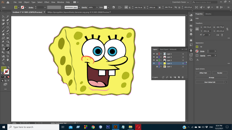Select the Selection tool arrow

(x=3, y=17)
